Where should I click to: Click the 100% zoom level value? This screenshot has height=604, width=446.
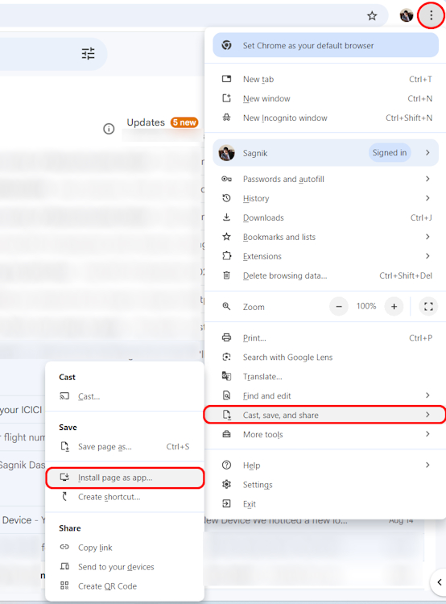tap(366, 306)
